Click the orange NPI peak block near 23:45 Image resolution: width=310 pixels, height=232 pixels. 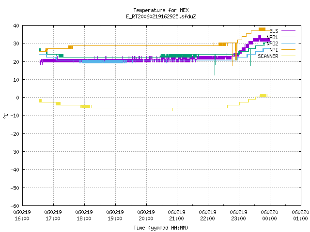click(x=262, y=29)
